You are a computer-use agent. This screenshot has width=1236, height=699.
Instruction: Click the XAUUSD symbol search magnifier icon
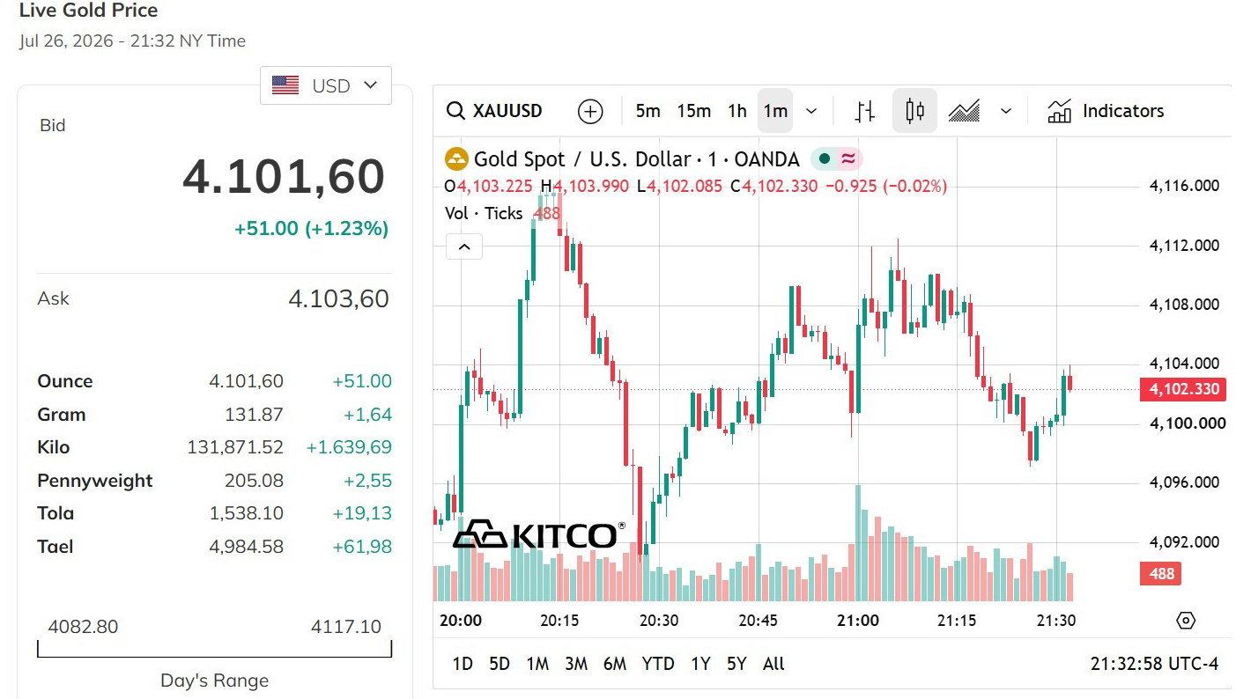[455, 111]
